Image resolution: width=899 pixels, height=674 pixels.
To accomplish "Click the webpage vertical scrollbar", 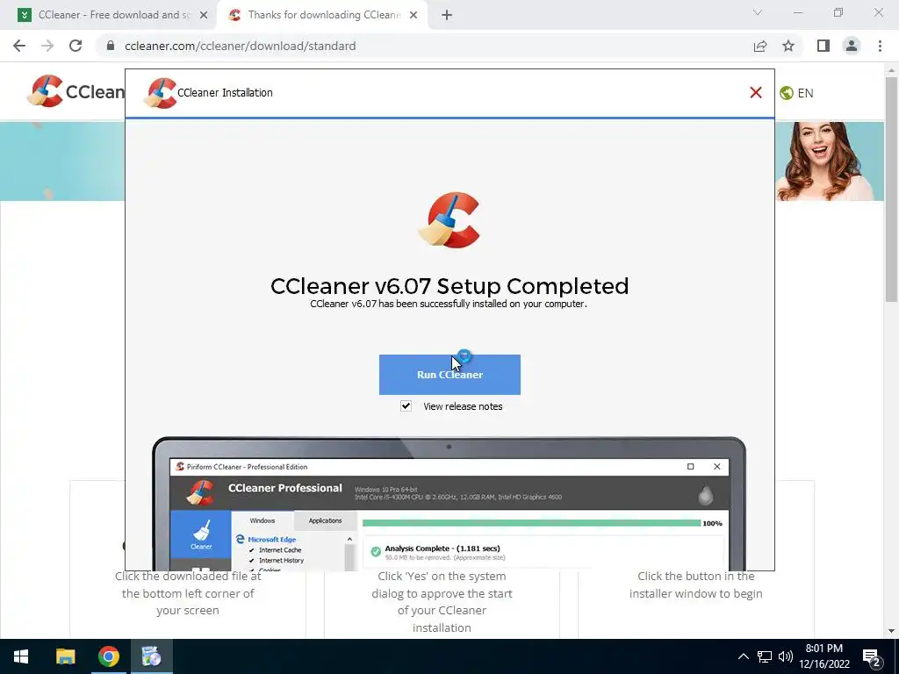I will click(891, 190).
